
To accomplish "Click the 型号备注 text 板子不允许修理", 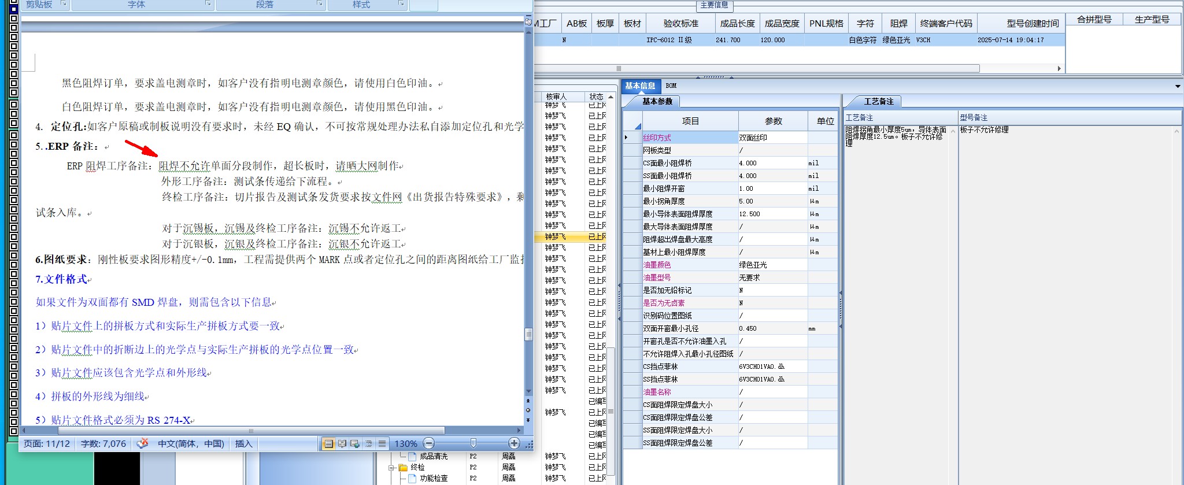I will pos(985,129).
